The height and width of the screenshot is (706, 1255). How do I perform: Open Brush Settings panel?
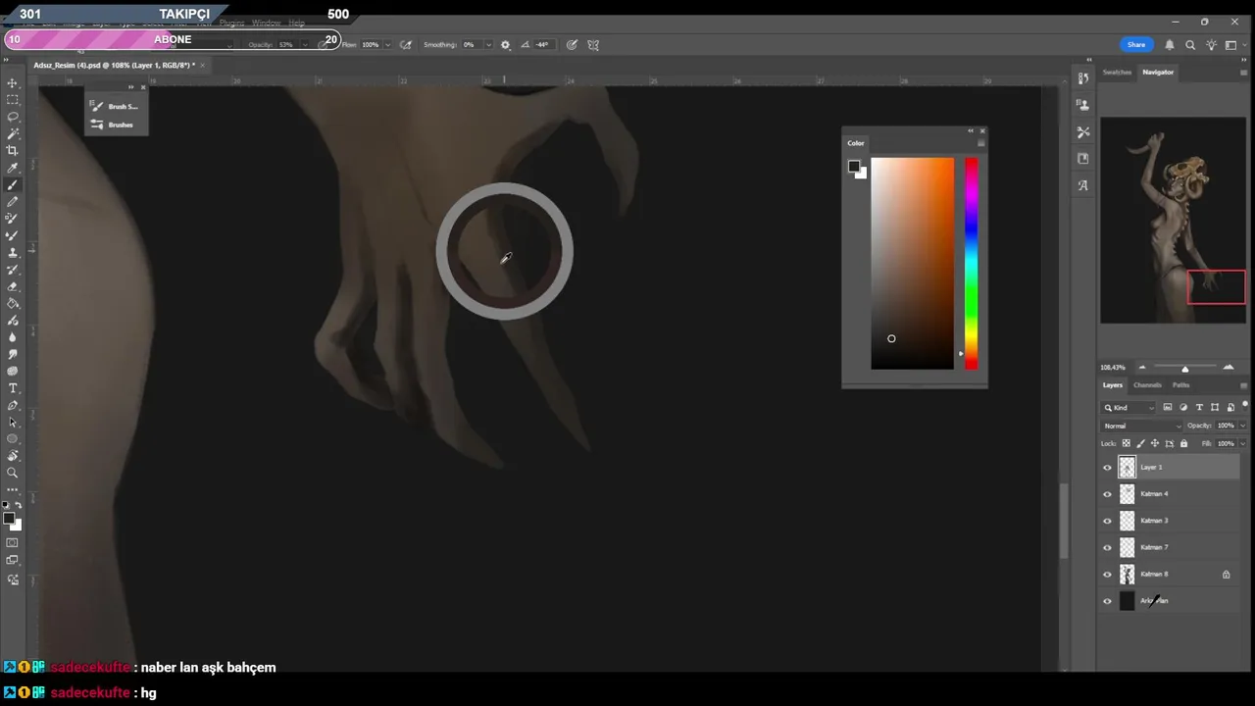115,106
